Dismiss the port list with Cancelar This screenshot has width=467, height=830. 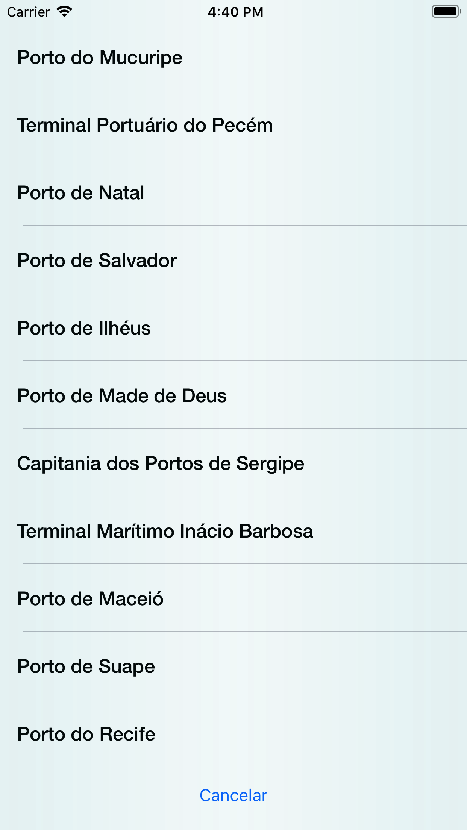click(x=233, y=795)
